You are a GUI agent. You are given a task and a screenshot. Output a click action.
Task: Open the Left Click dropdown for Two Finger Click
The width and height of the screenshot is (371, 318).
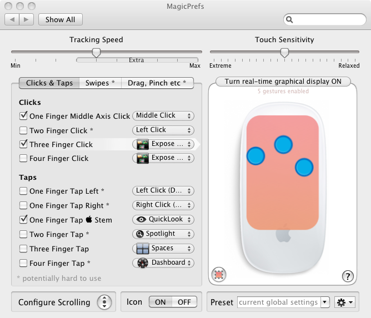coord(163,130)
